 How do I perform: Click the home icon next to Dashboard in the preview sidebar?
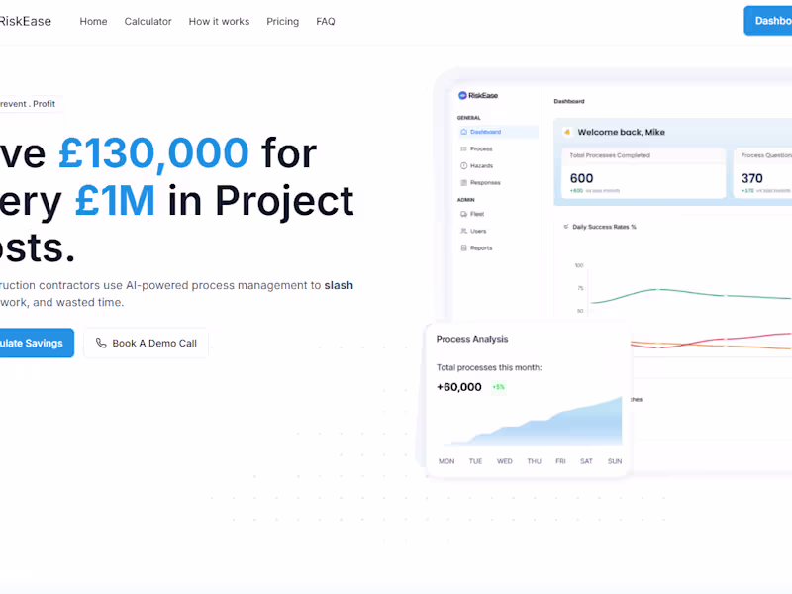coord(463,132)
